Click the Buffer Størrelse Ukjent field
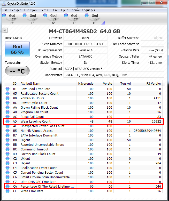The height and width of the screenshot is (201, 169). (152, 38)
